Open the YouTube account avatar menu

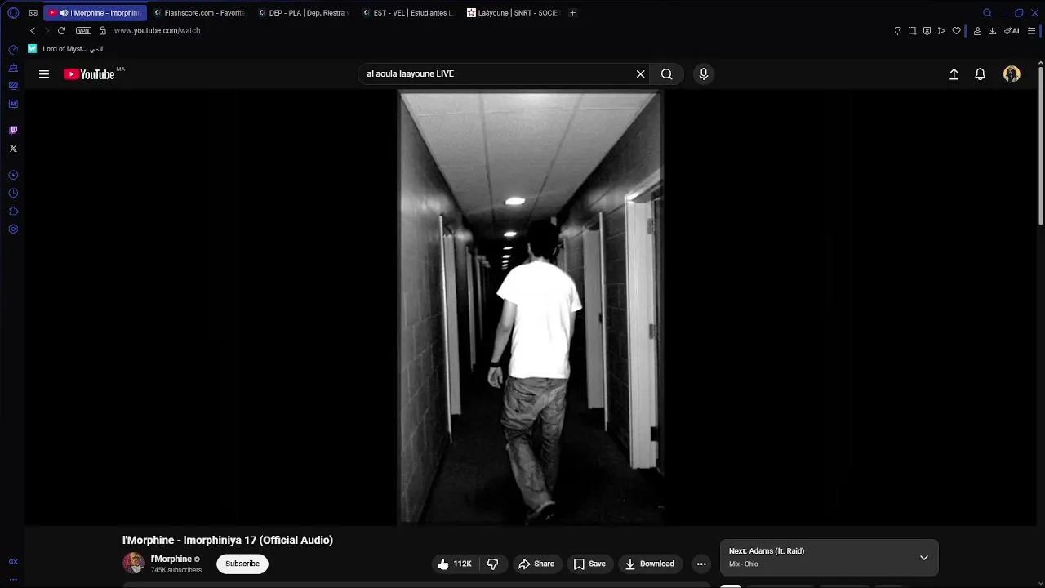point(1012,74)
